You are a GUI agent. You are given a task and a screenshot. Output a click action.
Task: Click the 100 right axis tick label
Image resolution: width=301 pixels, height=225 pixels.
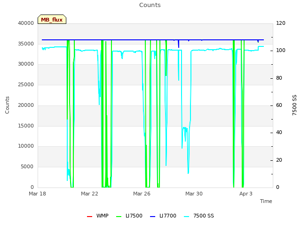pyautogui.click(x=281, y=50)
